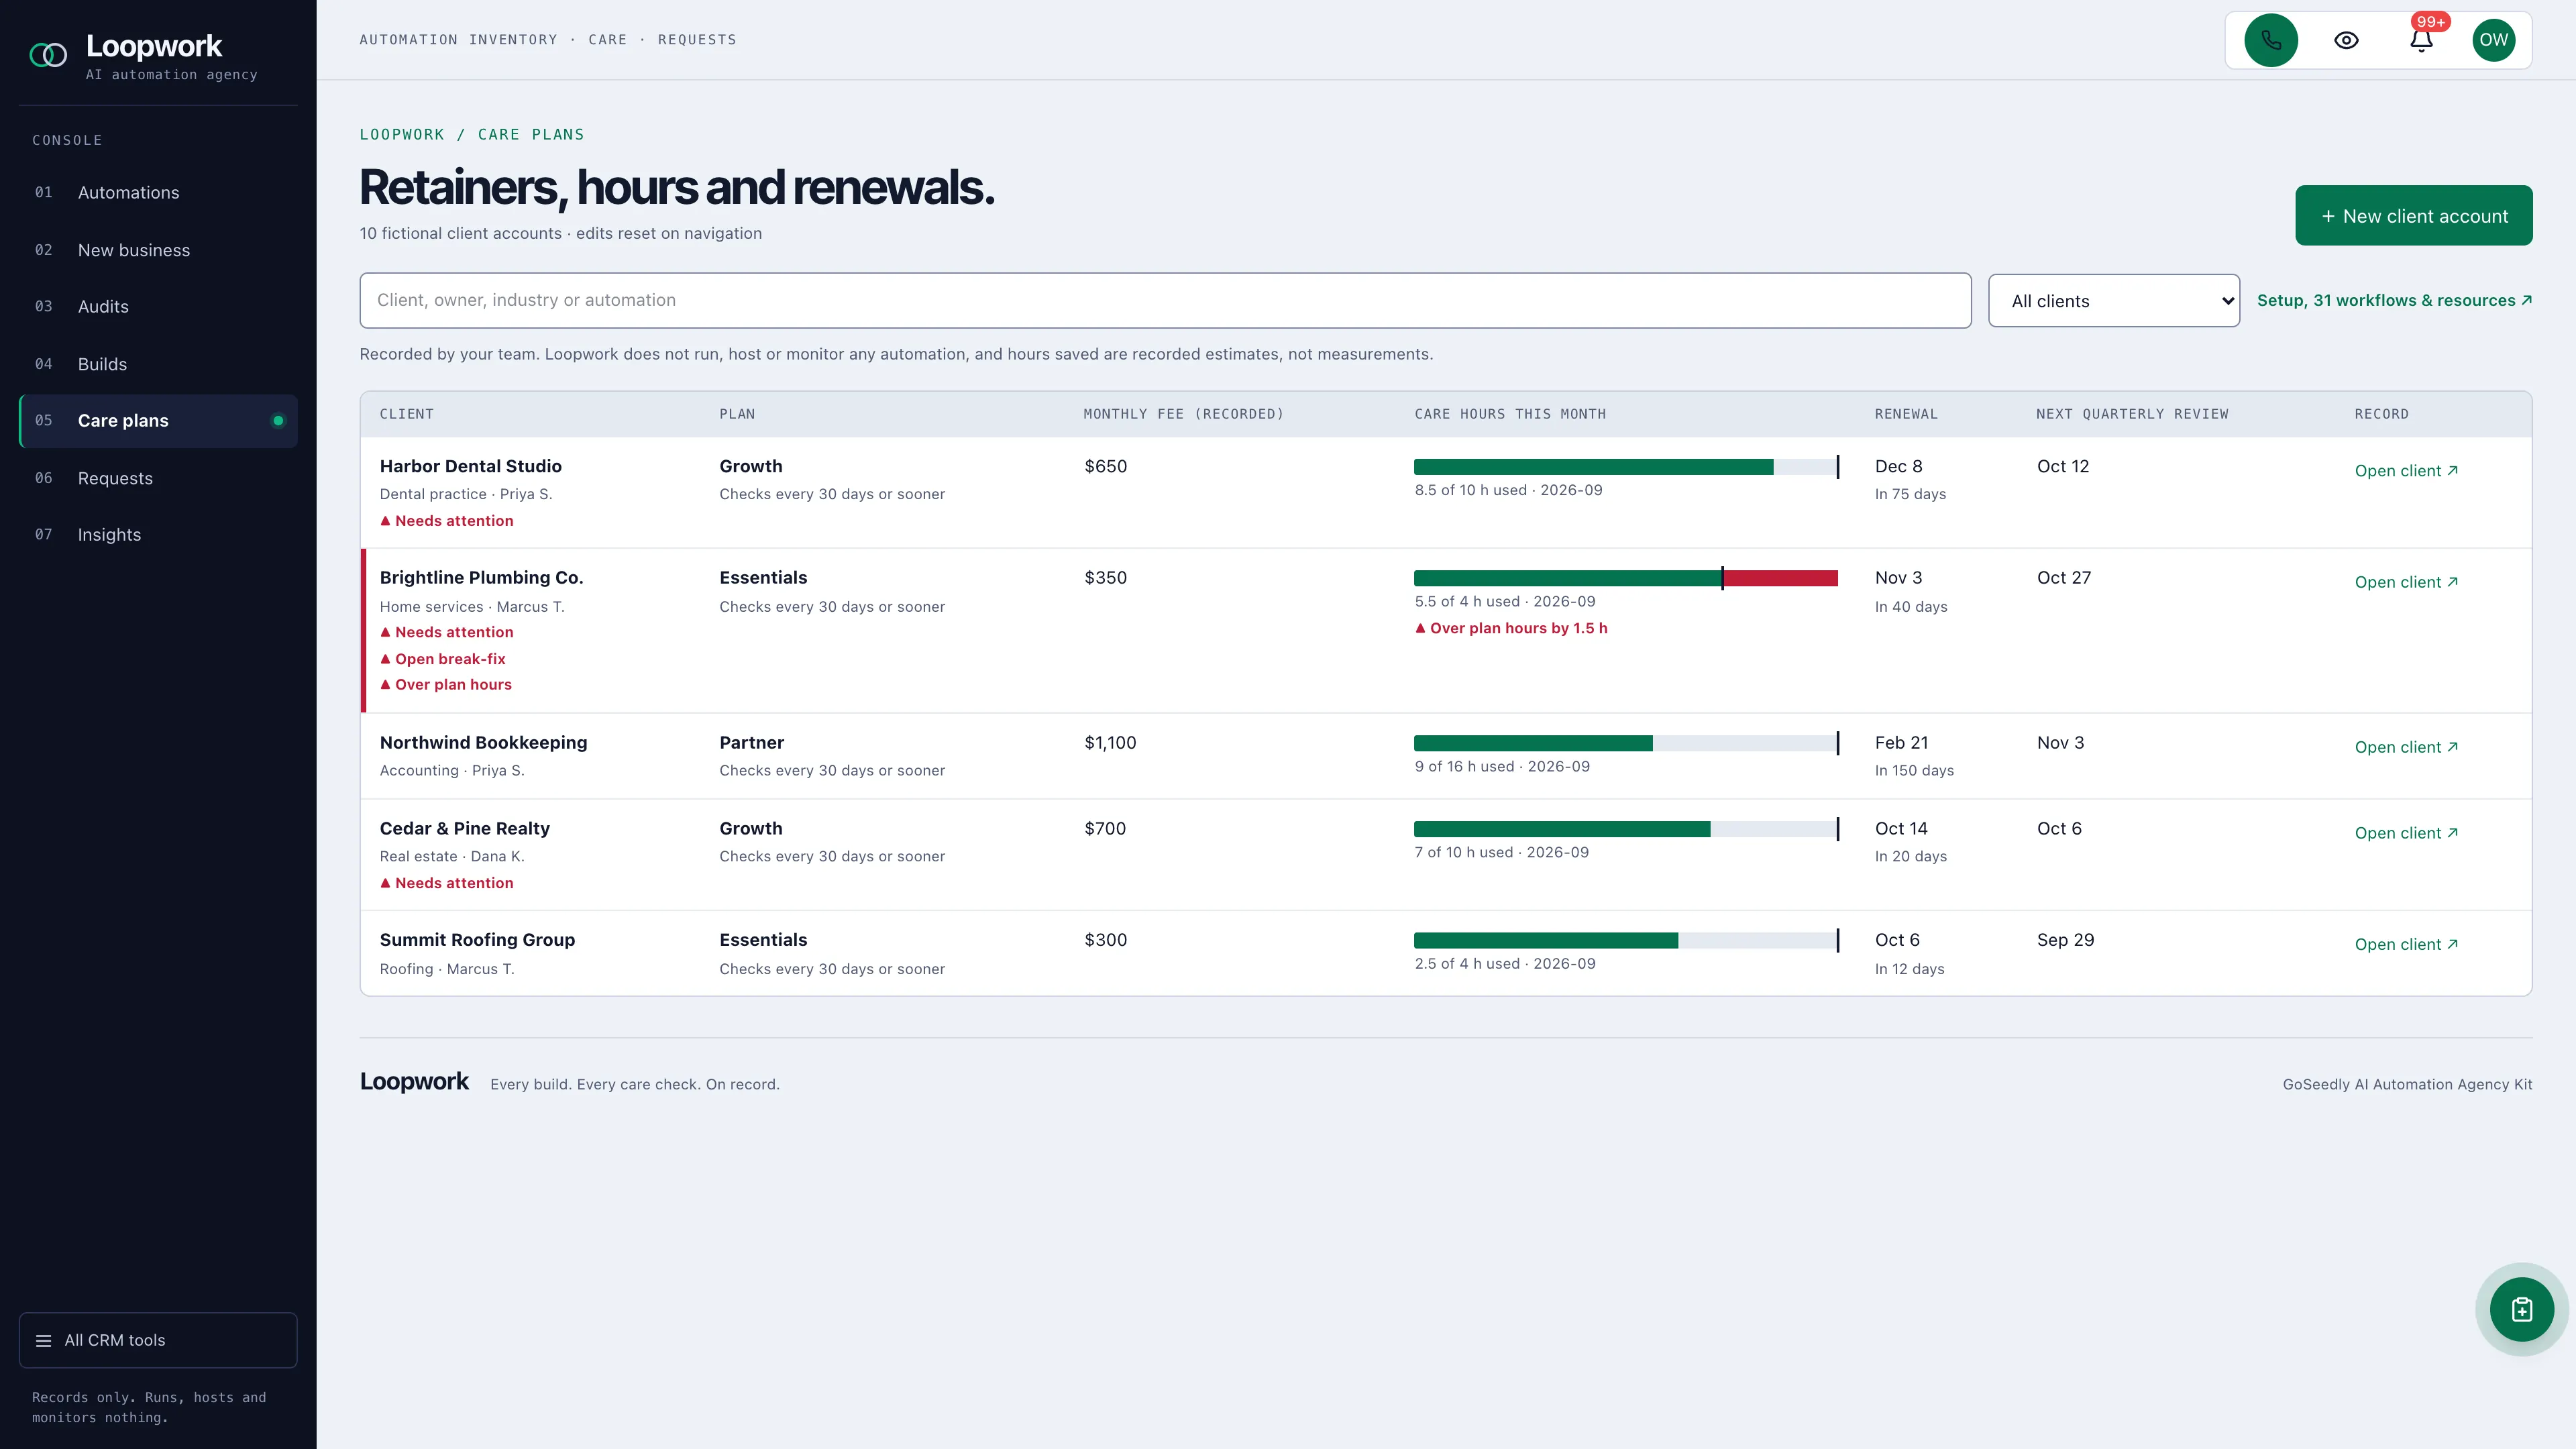Select the $1,100 monthly fee cell
Image resolution: width=2576 pixels, height=1449 pixels.
1110,743
